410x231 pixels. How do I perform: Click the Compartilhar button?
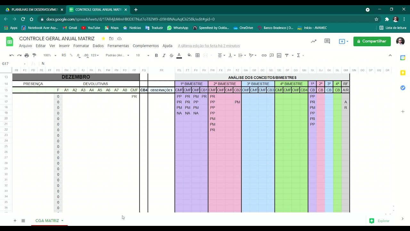(x=372, y=41)
